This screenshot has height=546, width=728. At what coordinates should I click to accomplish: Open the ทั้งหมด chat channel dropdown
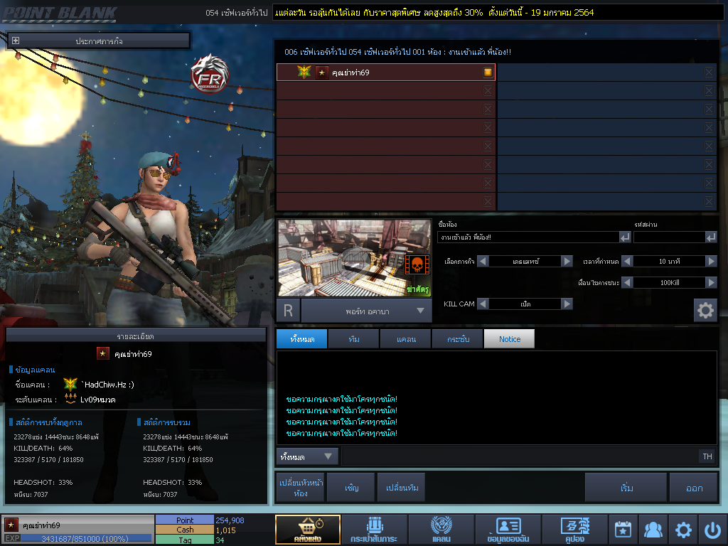307,457
